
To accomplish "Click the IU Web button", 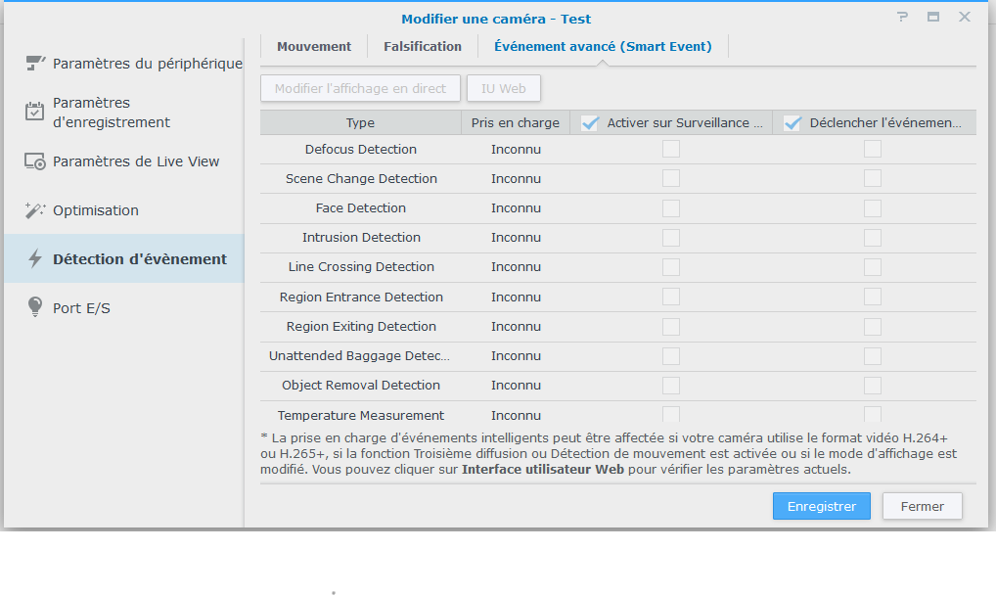I will click(503, 88).
